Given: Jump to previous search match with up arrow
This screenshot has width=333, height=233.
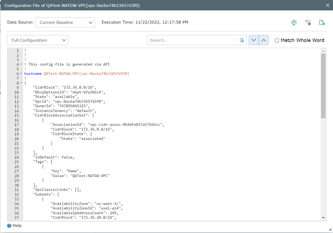Looking at the screenshot, I should tap(264, 40).
